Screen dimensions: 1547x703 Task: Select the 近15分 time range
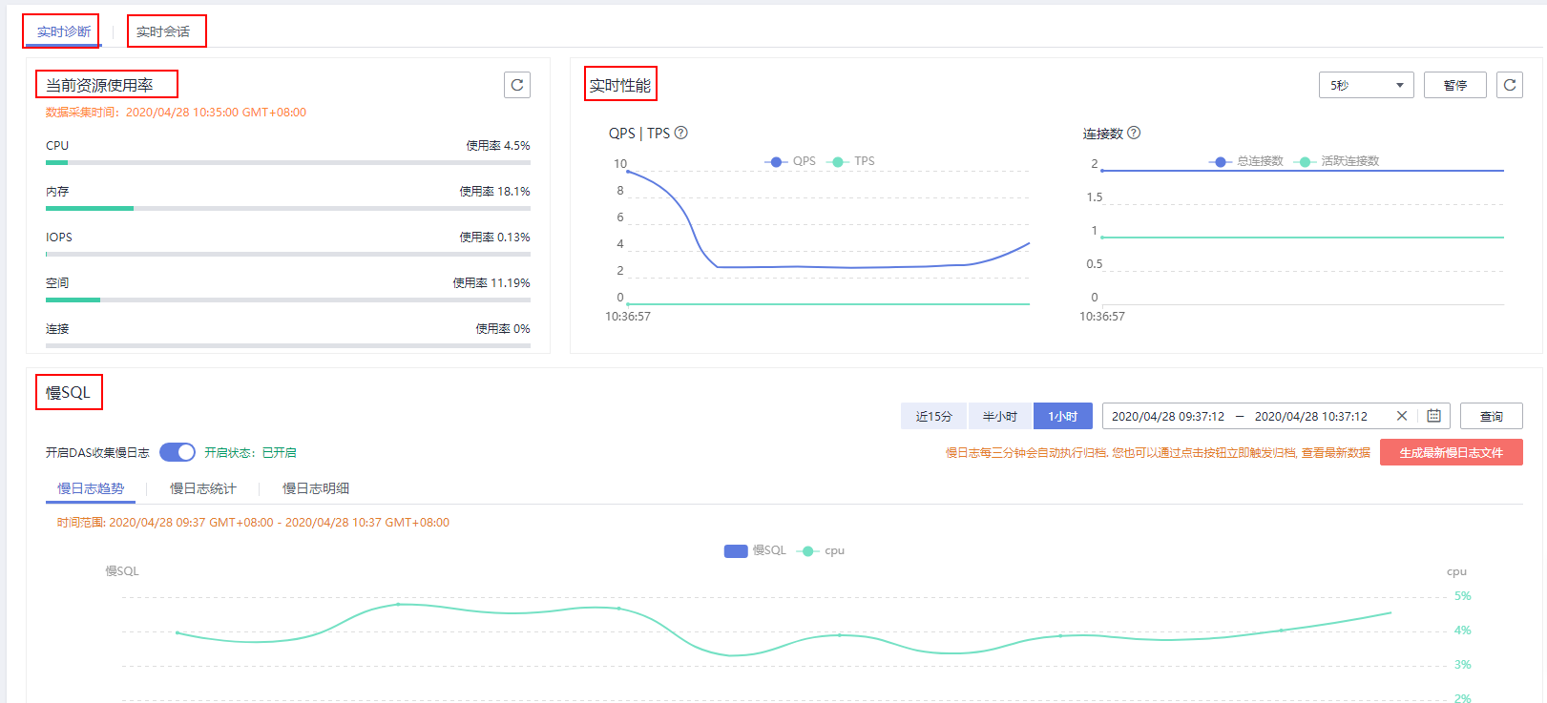coord(933,416)
